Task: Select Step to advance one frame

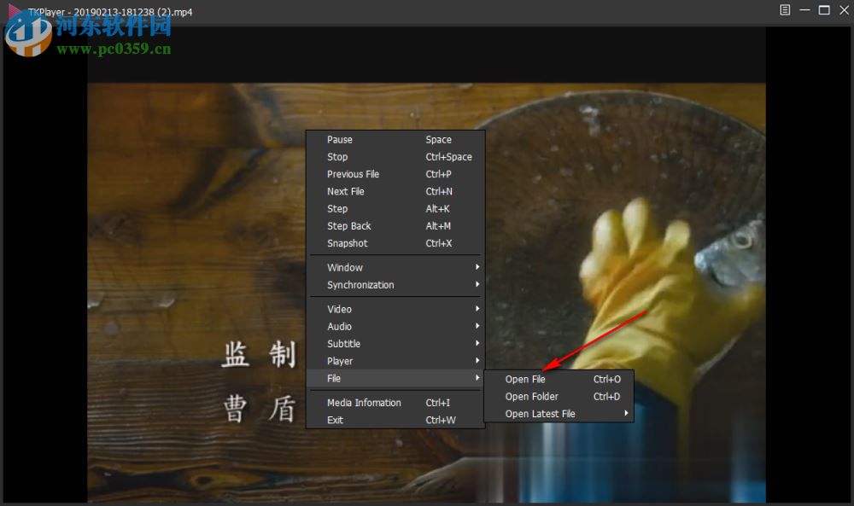Action: click(337, 209)
